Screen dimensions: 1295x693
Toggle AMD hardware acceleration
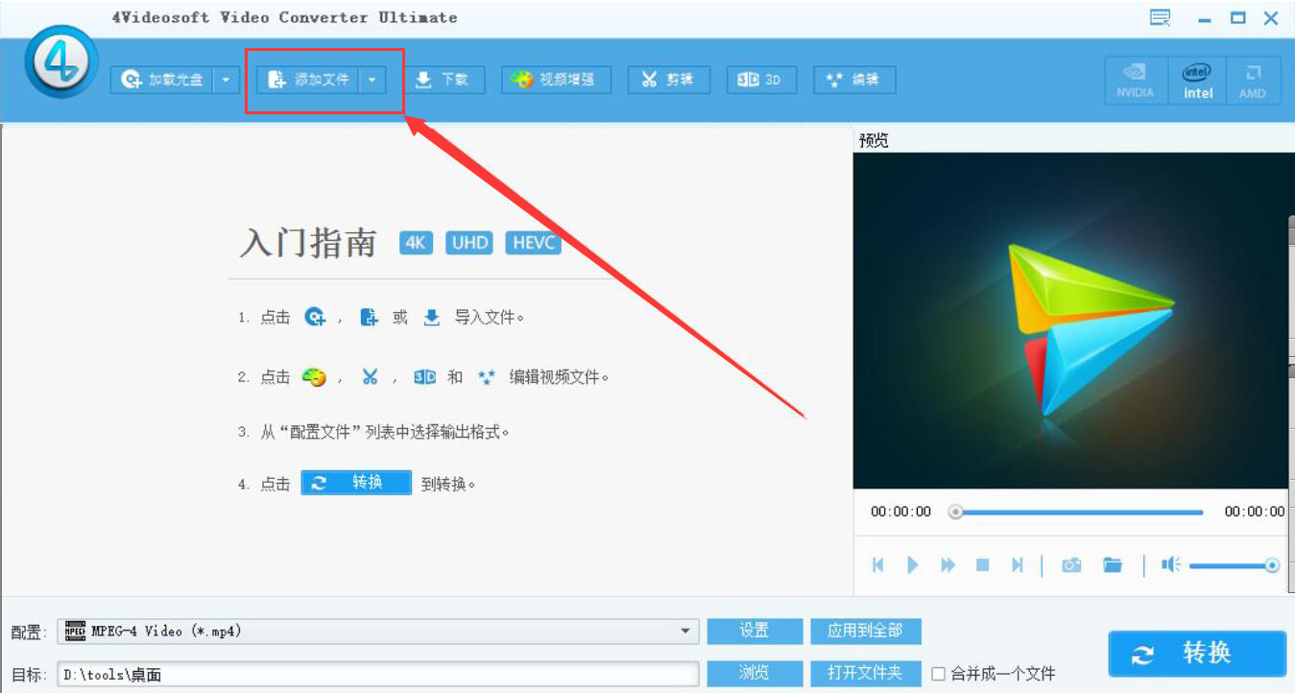[x=1253, y=81]
